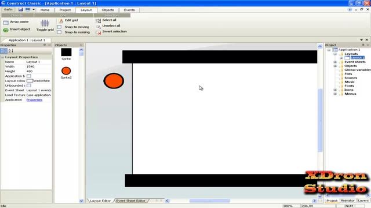
Task: Click the horizontal scrollbar thumb of layout
Action: 210,200
